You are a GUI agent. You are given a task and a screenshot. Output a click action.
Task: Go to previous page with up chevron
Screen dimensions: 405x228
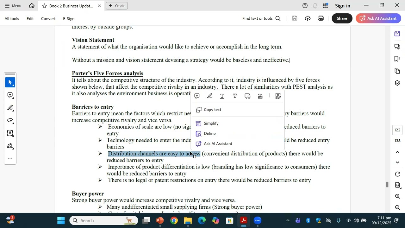pyautogui.click(x=398, y=152)
